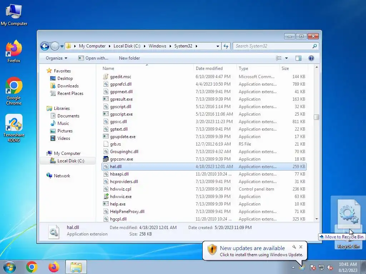Screen dimensions: 366x274
Task: Click the Change your view icon
Action: 279,58
